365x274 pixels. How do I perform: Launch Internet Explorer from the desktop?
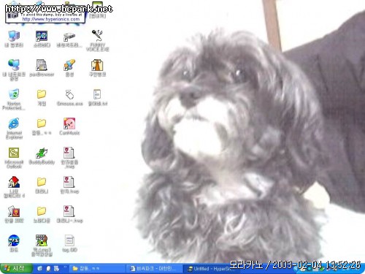14,129
